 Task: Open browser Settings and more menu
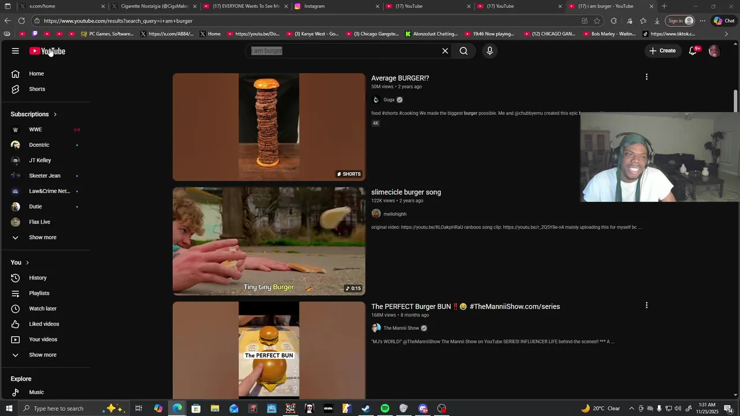(x=702, y=21)
